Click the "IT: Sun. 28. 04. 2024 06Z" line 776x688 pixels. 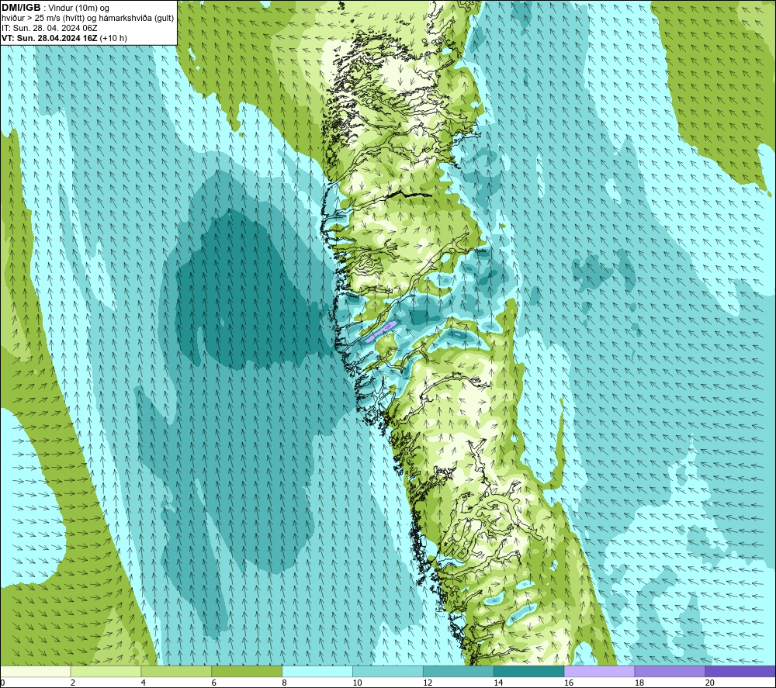click(50, 28)
